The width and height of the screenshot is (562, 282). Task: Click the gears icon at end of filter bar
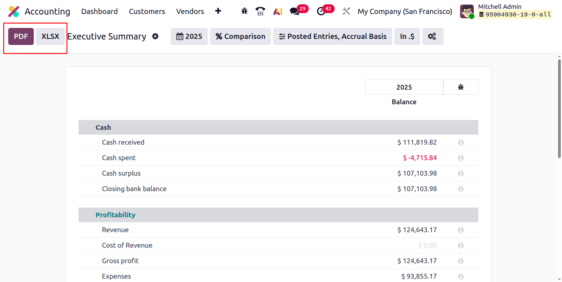[432, 36]
